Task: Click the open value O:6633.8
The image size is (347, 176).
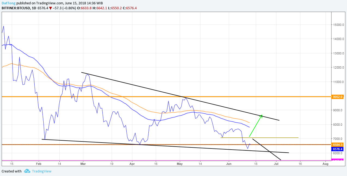Action: 84,8
